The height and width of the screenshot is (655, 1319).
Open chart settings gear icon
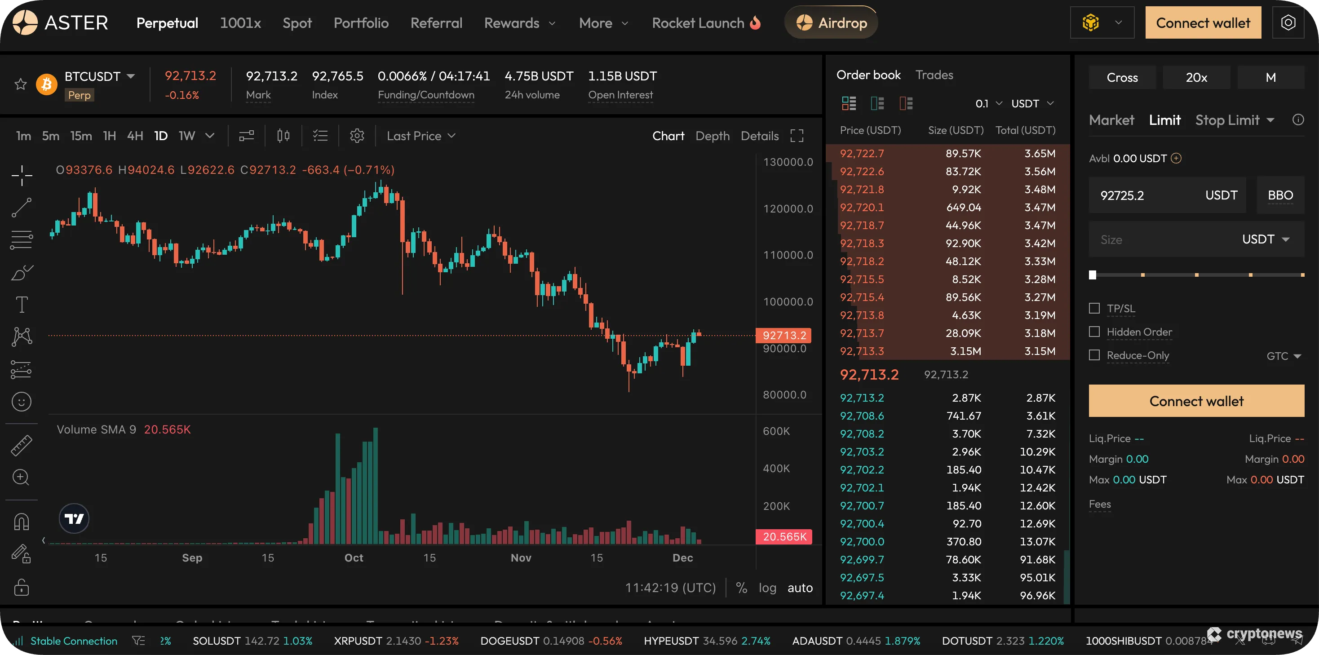coord(357,135)
